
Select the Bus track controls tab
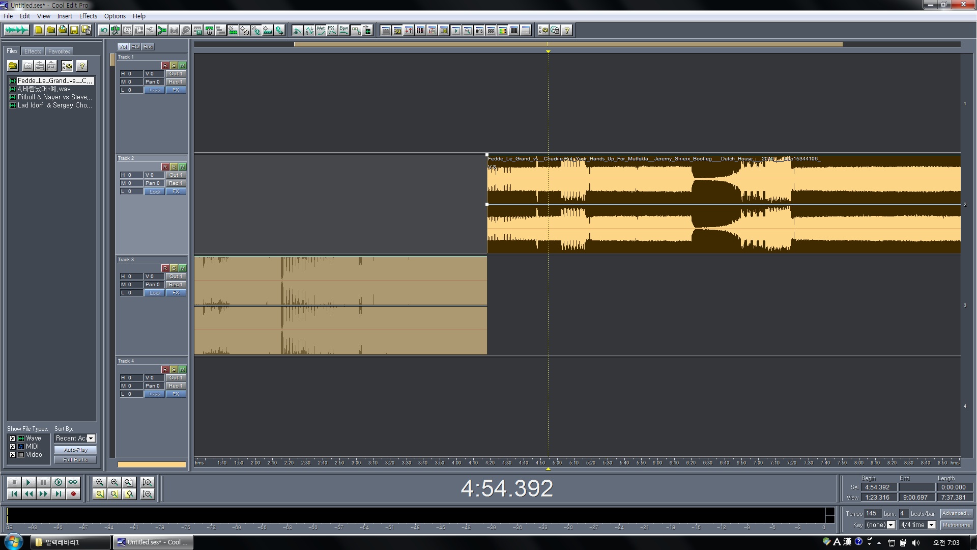[x=148, y=46]
